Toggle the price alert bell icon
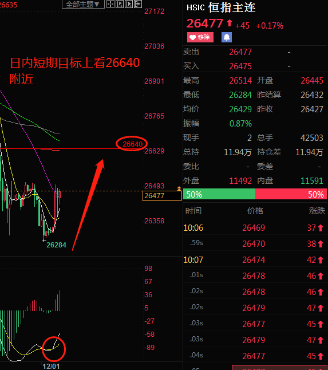This screenshot has width=328, height=370. pos(227,37)
